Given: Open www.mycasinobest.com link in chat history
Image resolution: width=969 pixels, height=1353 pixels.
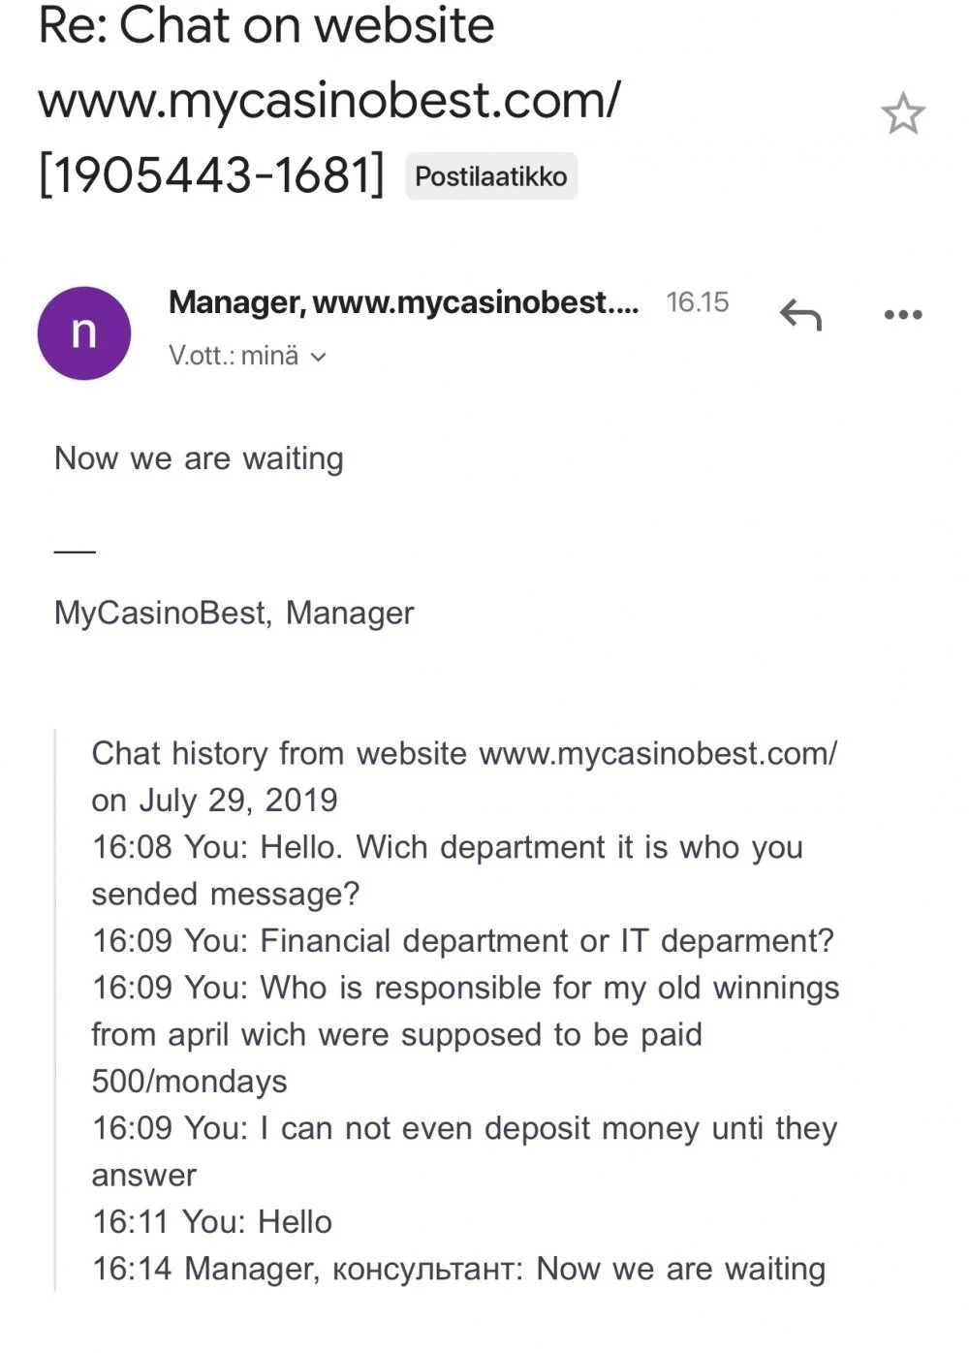Looking at the screenshot, I should tap(658, 753).
